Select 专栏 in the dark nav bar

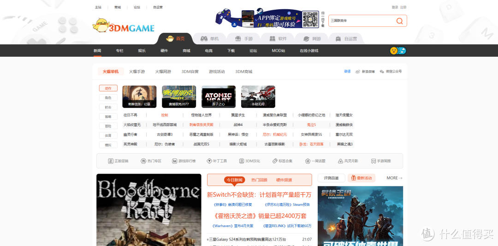119,51
